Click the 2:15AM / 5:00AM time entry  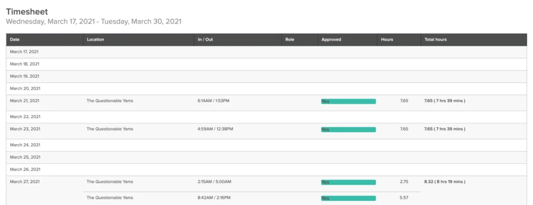214,182
